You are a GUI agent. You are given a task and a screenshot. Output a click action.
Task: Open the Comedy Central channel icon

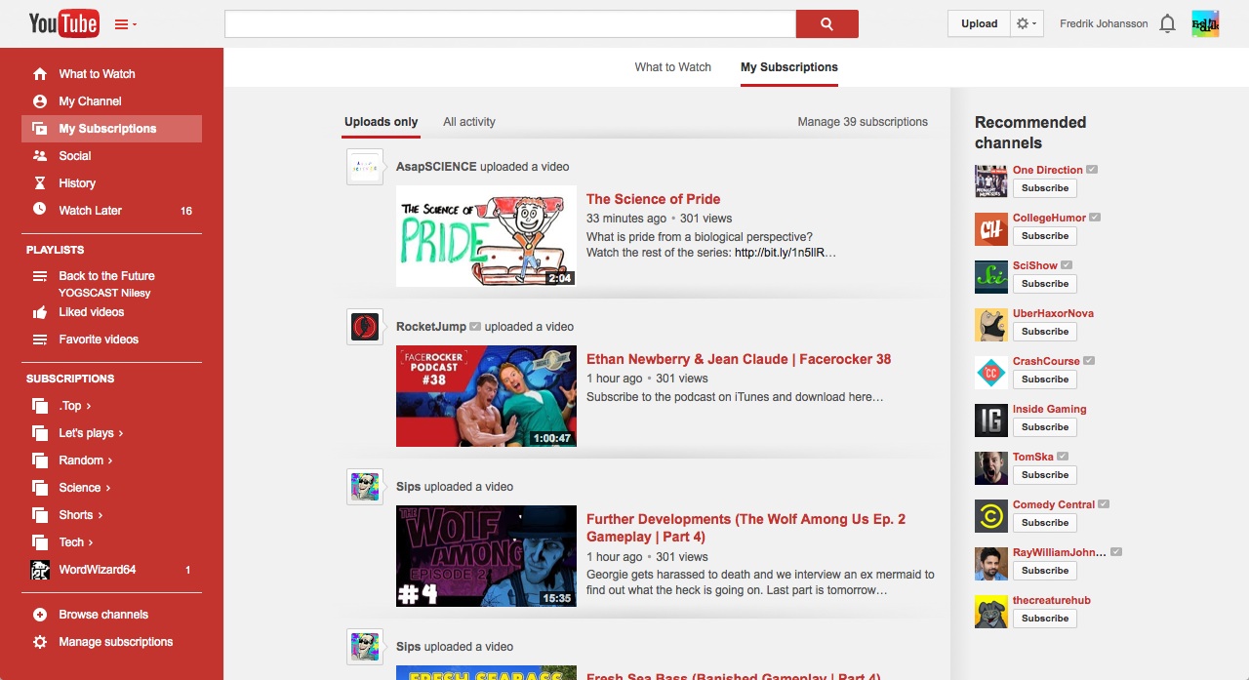tap(990, 516)
